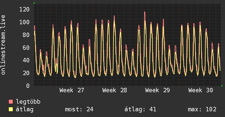Click the 100 y-axis value
The width and height of the screenshot is (225, 117).
(25, 22)
